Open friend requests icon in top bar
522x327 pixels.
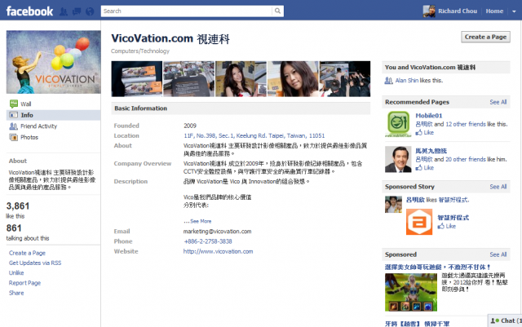(x=64, y=11)
